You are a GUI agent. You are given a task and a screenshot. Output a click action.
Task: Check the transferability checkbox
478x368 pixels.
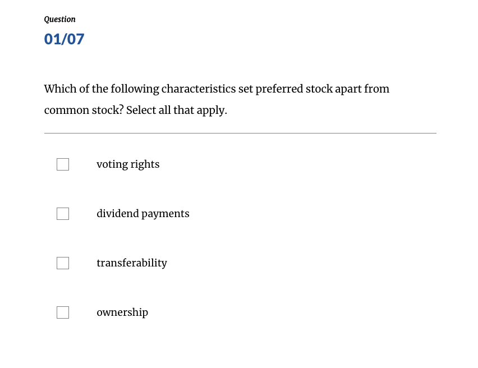(62, 263)
